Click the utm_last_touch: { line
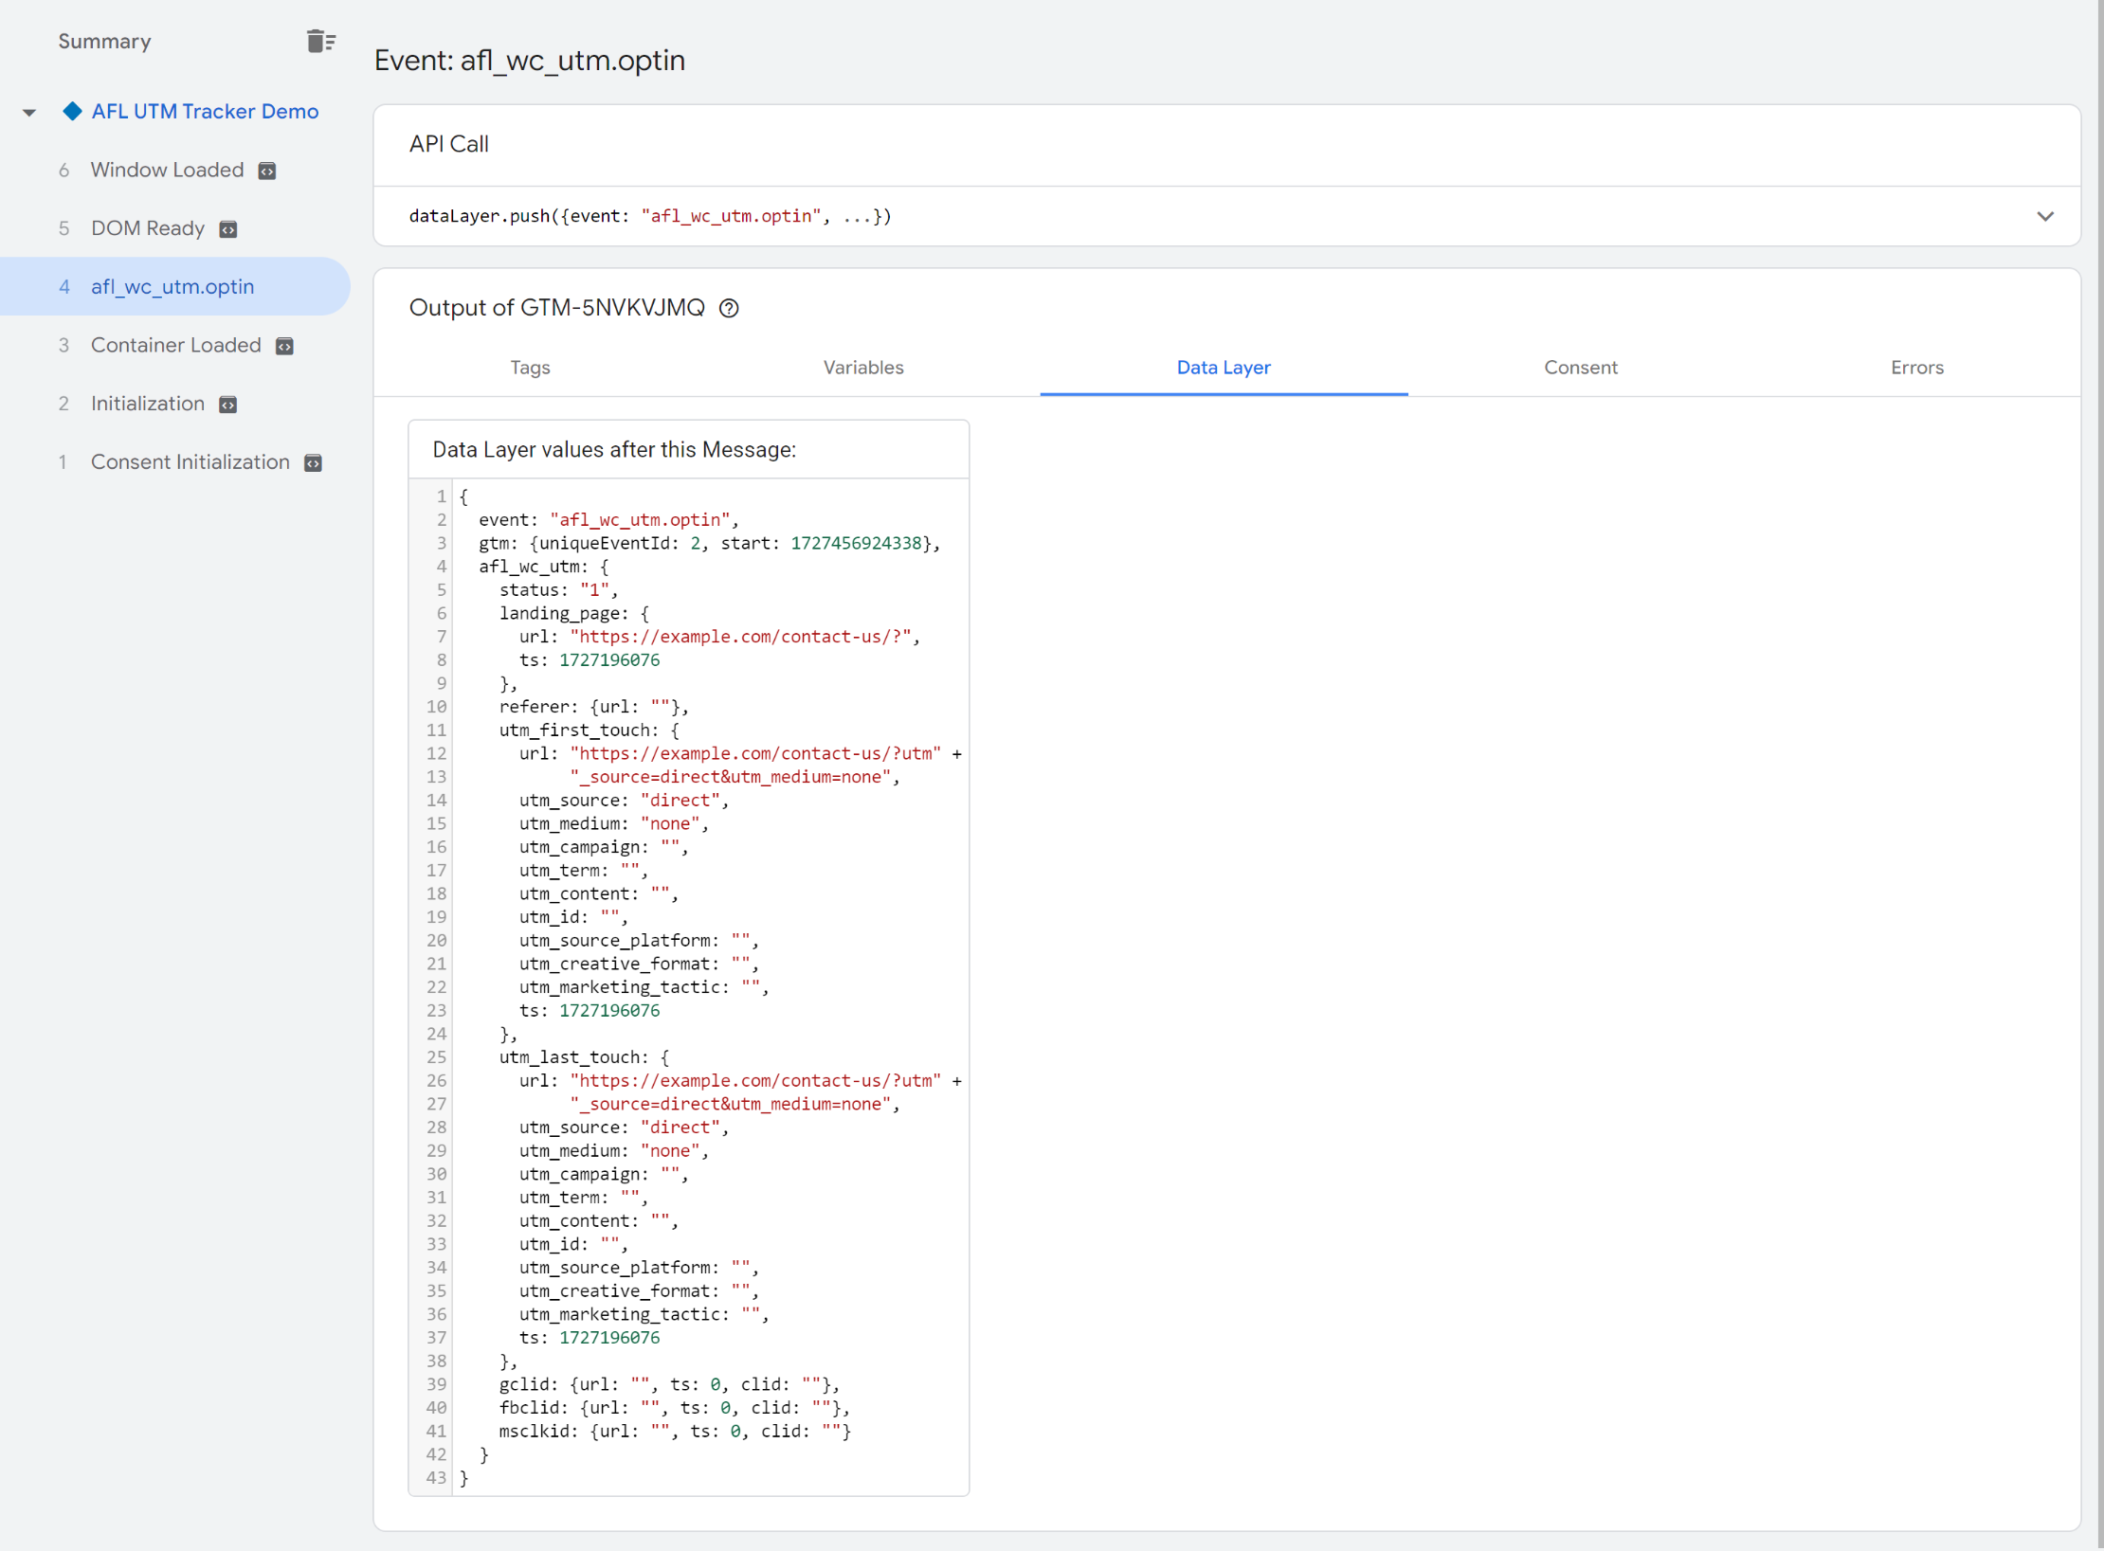This screenshot has width=2104, height=1551. [x=584, y=1057]
